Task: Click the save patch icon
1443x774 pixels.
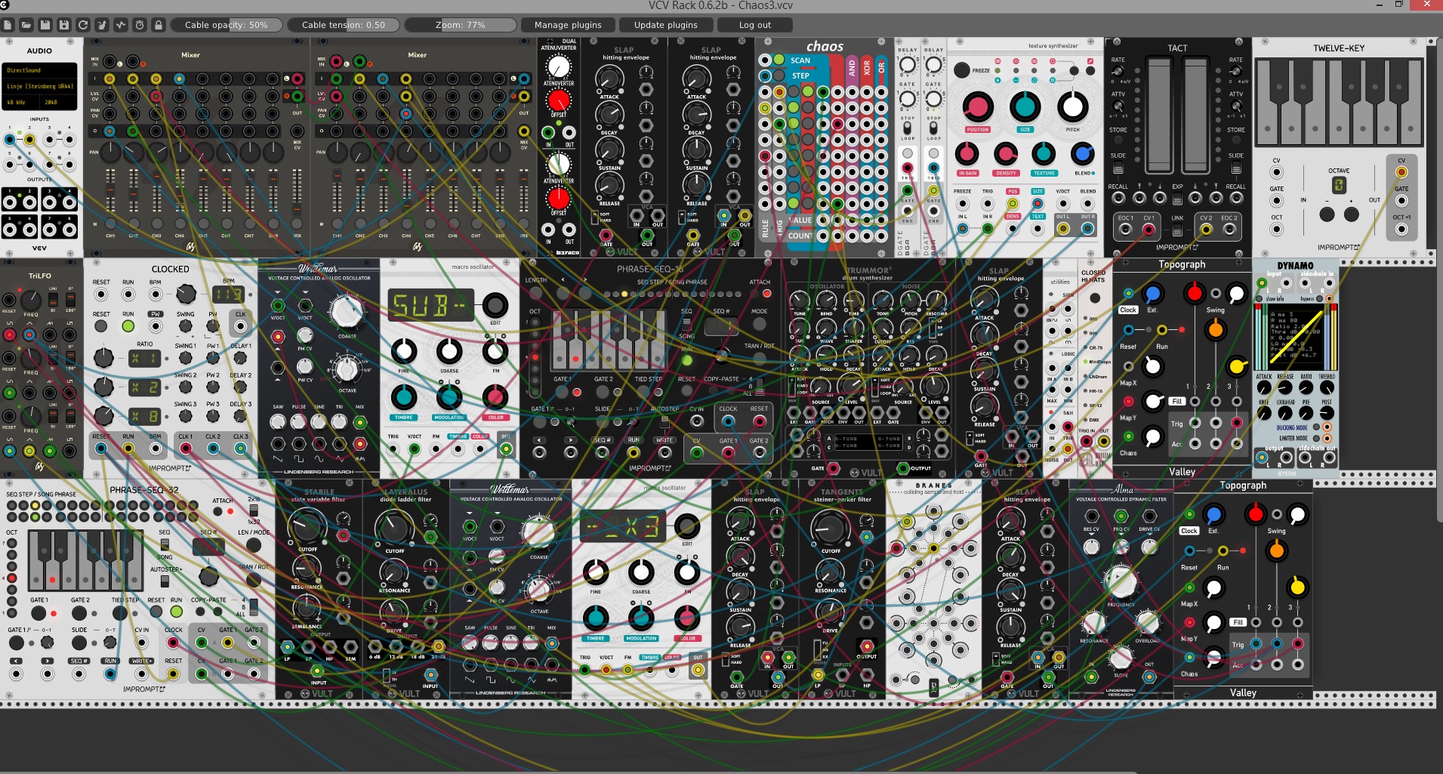Action: [x=45, y=25]
